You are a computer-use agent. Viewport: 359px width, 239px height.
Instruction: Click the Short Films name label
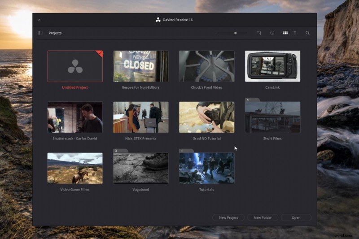[x=272, y=139]
